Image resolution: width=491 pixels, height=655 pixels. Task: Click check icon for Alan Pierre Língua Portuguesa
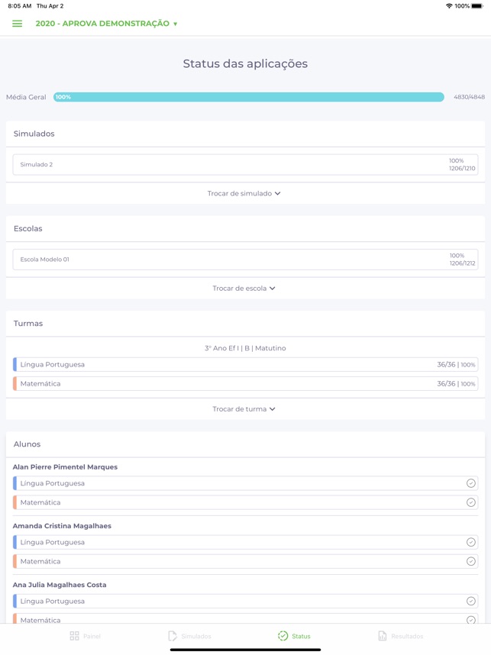coord(471,483)
